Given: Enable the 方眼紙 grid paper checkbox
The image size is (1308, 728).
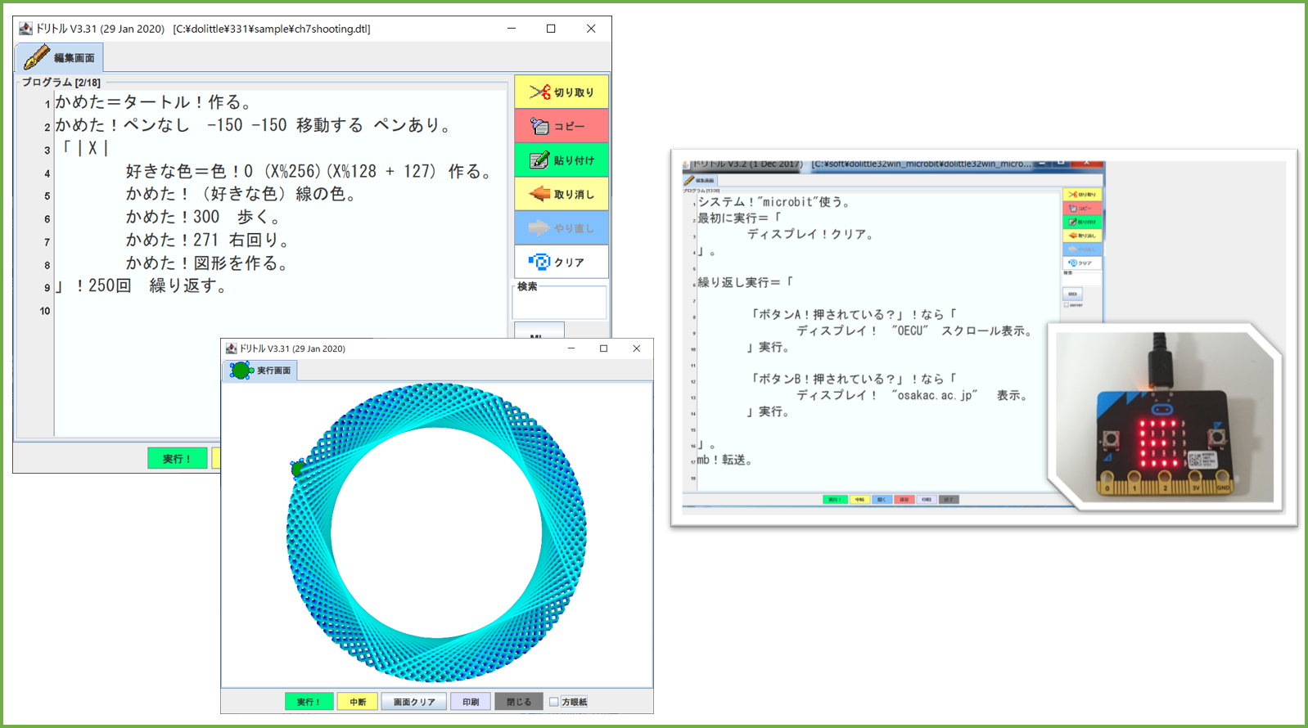Looking at the screenshot, I should coord(554,702).
